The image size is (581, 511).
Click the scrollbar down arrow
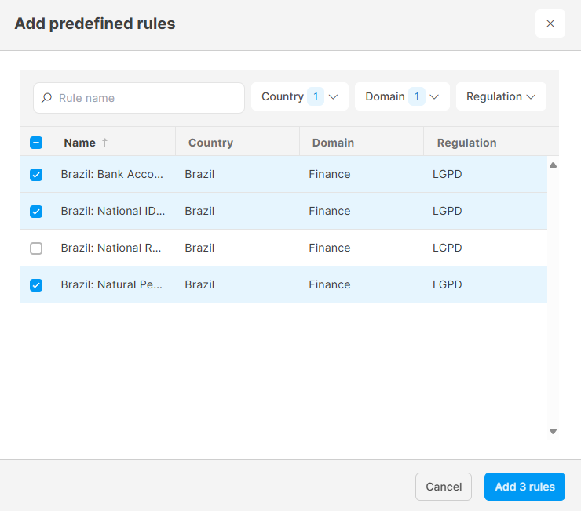tap(553, 431)
